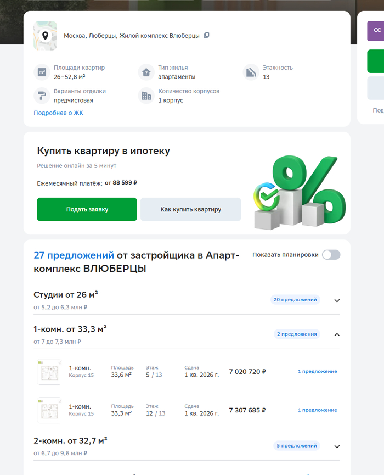Toggle the Показать планировки switch
Image resolution: width=384 pixels, height=475 pixels.
pyautogui.click(x=331, y=255)
